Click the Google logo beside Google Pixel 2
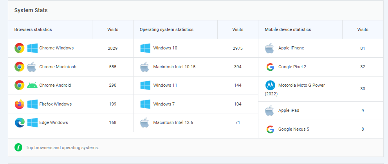The height and width of the screenshot is (164, 388). pos(270,67)
